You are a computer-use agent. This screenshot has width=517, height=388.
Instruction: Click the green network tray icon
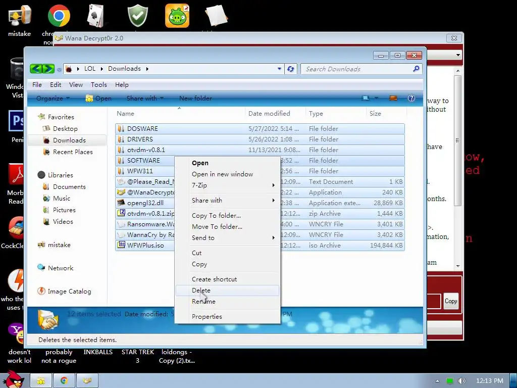[x=449, y=381]
